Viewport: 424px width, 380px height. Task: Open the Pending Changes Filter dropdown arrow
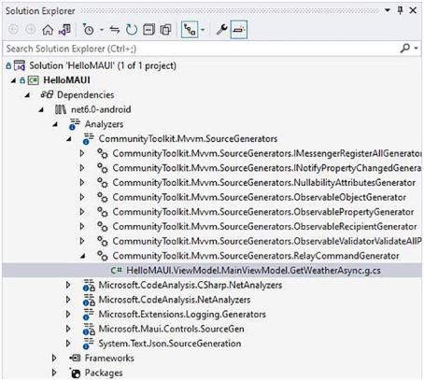[x=102, y=30]
